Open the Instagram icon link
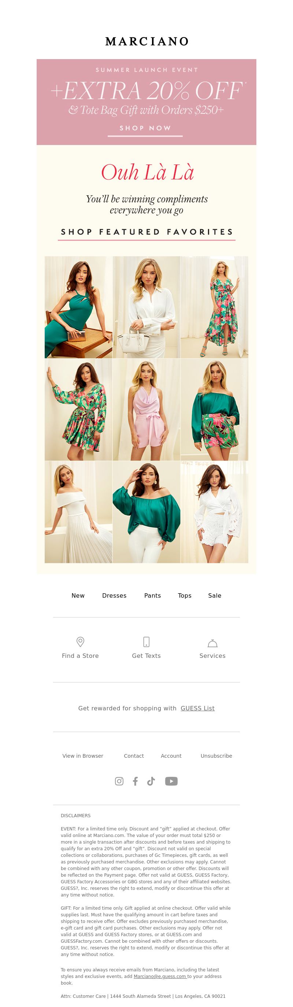Viewport: 293px width, 1007px height. pyautogui.click(x=119, y=781)
